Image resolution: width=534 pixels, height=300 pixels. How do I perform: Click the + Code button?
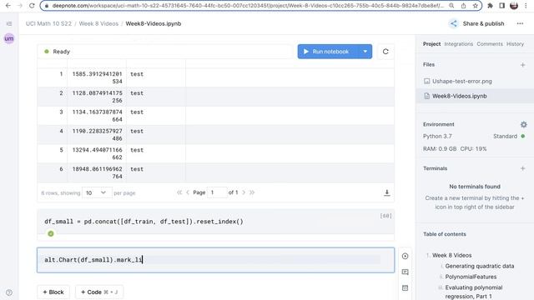(x=98, y=292)
